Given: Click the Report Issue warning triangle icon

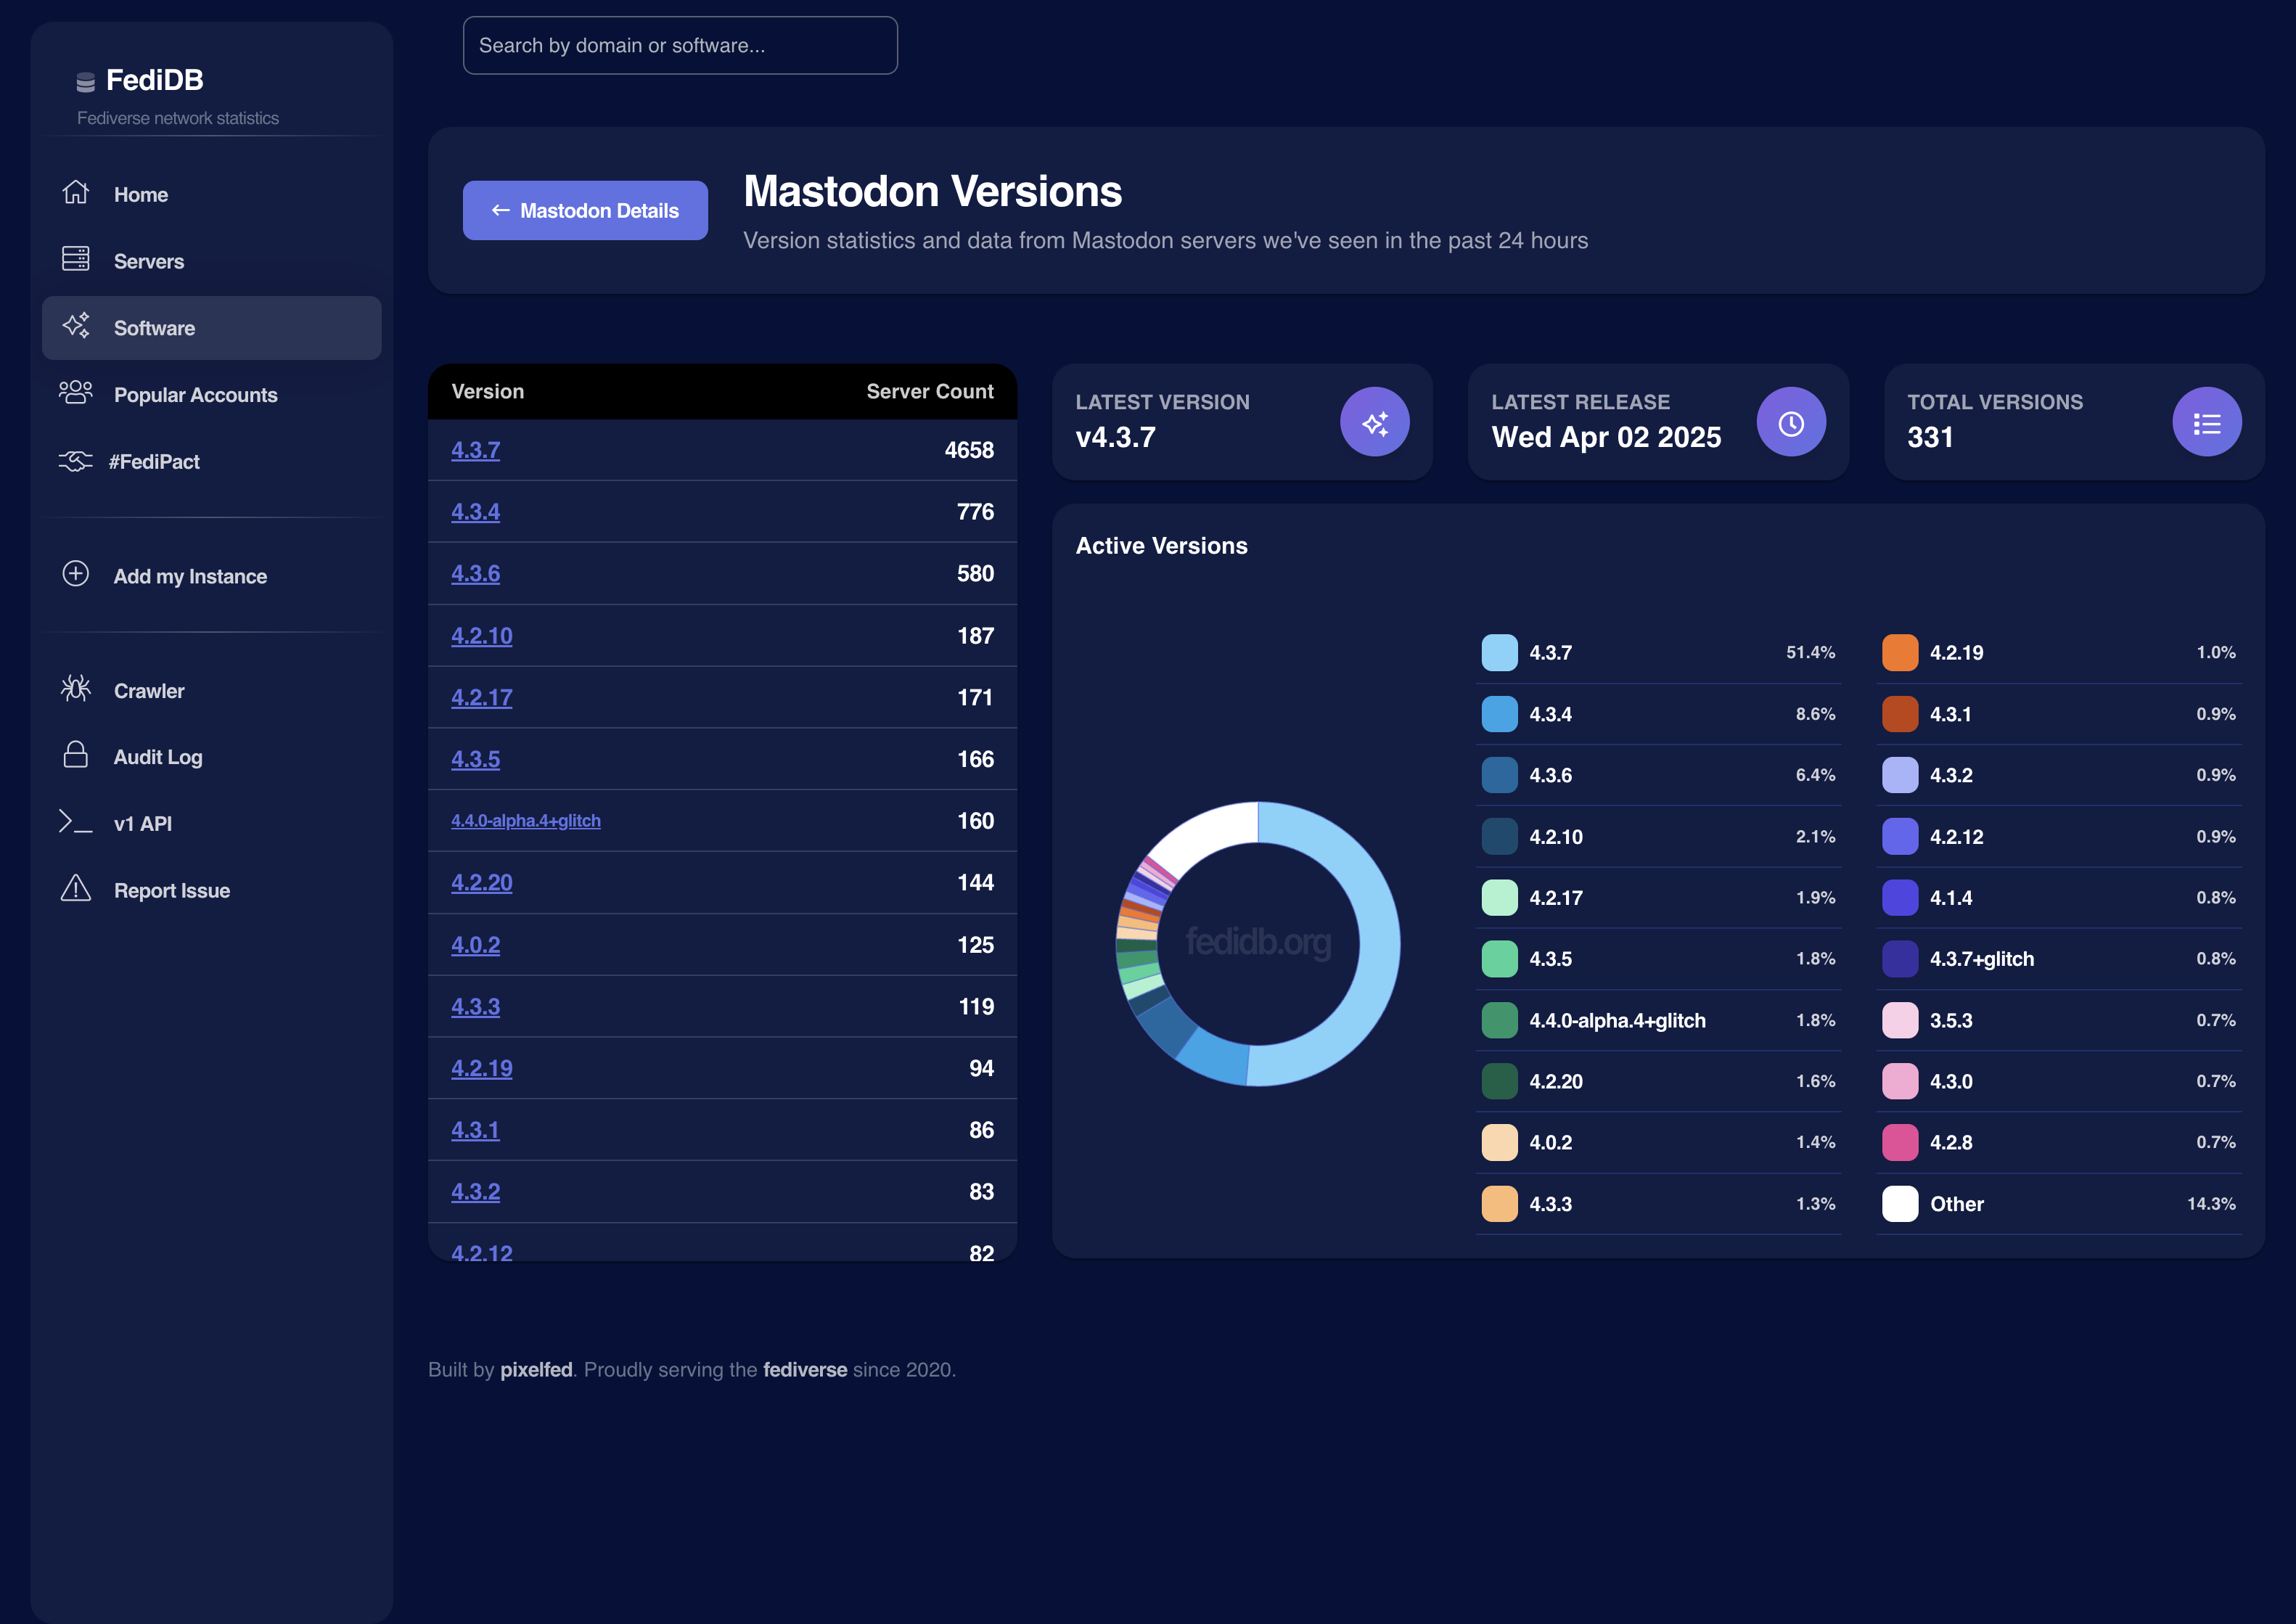Looking at the screenshot, I should pyautogui.click(x=76, y=888).
